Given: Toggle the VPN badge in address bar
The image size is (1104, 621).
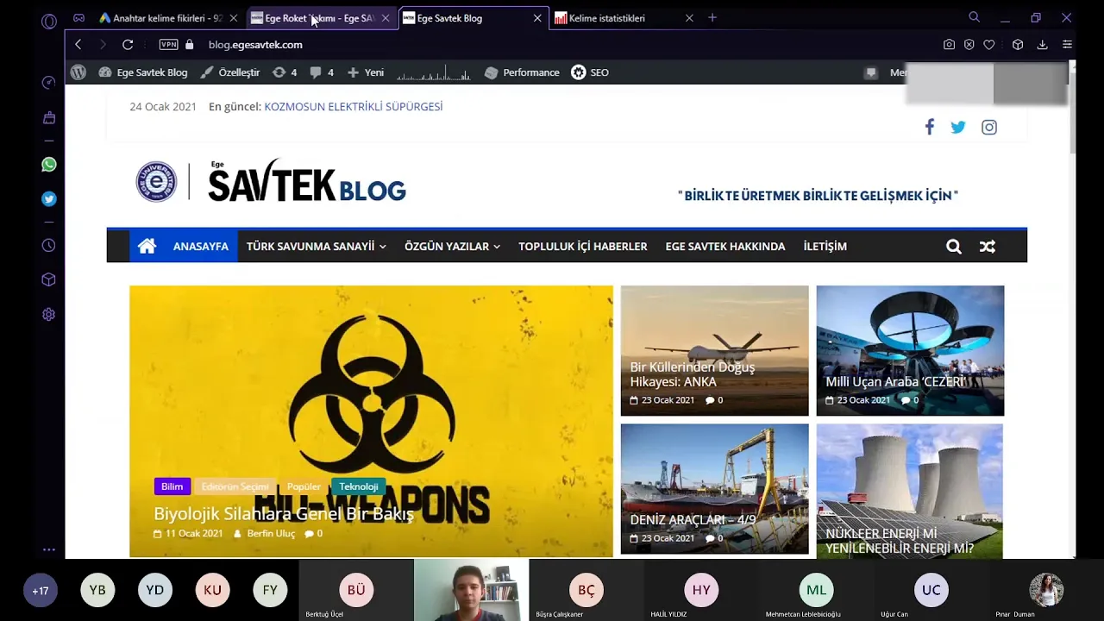Looking at the screenshot, I should pos(168,45).
